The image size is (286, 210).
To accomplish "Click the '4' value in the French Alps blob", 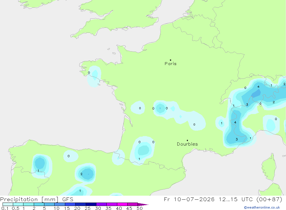I will pos(235,122).
